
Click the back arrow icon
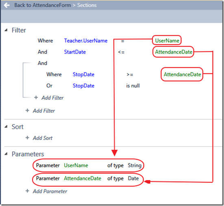7,5
